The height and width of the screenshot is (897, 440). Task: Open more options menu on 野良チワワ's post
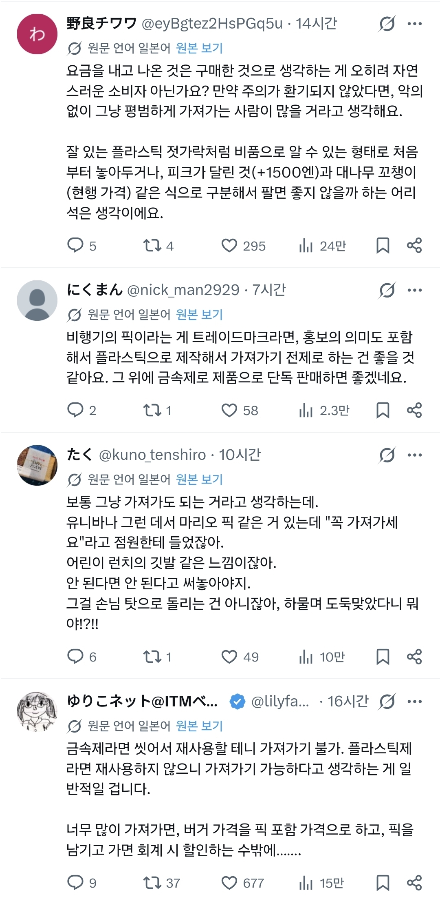(x=415, y=24)
